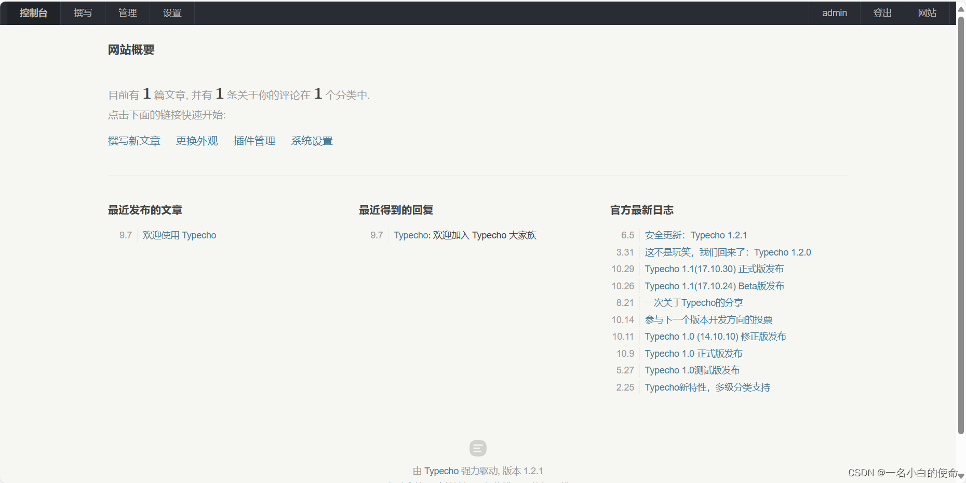The height and width of the screenshot is (483, 966).
Task: Open the 系统设置 link
Action: click(312, 141)
